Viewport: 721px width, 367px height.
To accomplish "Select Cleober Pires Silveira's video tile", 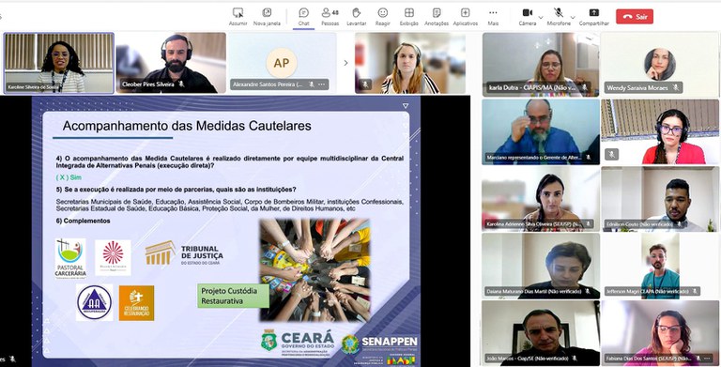I will click(171, 63).
